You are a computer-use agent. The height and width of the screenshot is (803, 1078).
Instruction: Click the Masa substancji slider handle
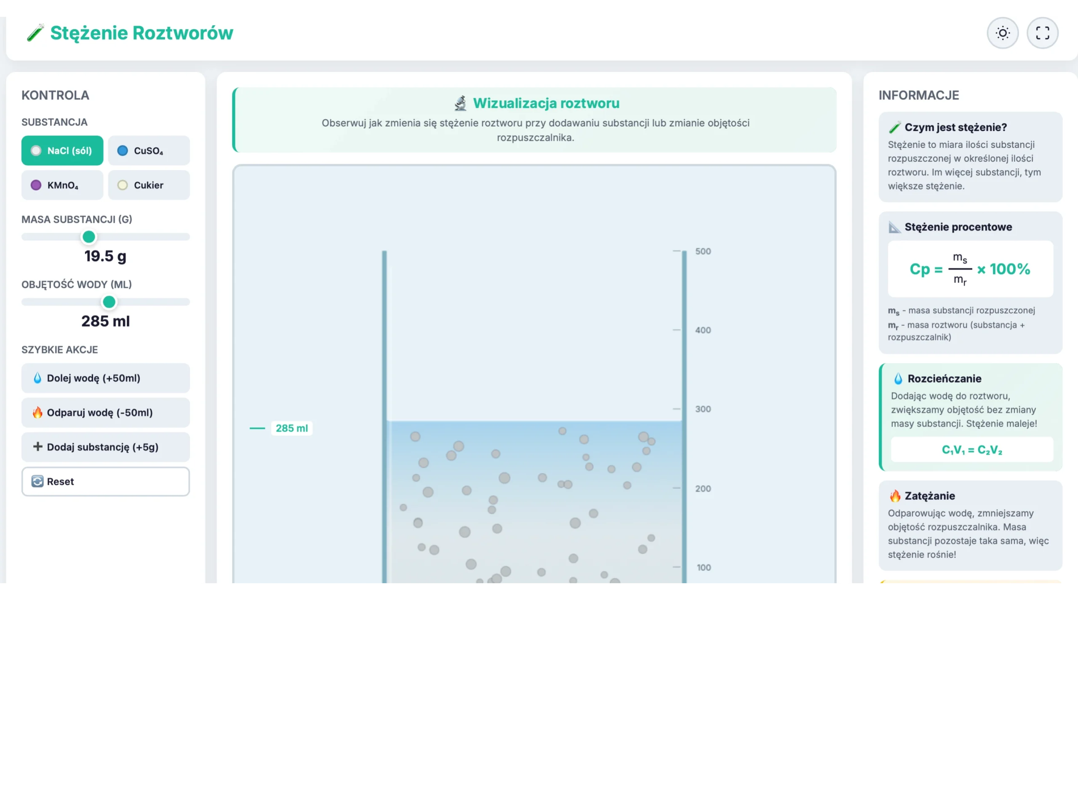click(x=89, y=237)
